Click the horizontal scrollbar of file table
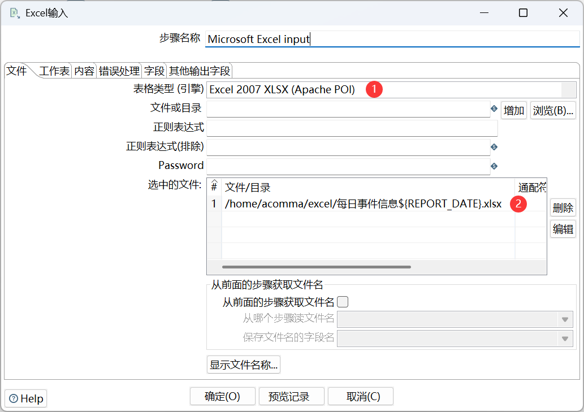 (317, 267)
